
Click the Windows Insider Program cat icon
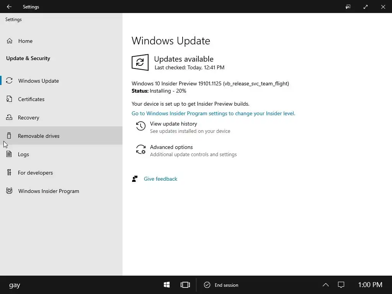click(9, 191)
